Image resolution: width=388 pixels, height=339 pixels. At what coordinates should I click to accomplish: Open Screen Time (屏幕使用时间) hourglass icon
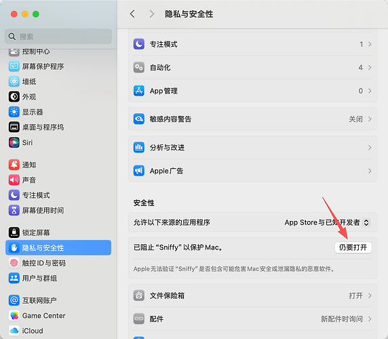[x=14, y=210]
